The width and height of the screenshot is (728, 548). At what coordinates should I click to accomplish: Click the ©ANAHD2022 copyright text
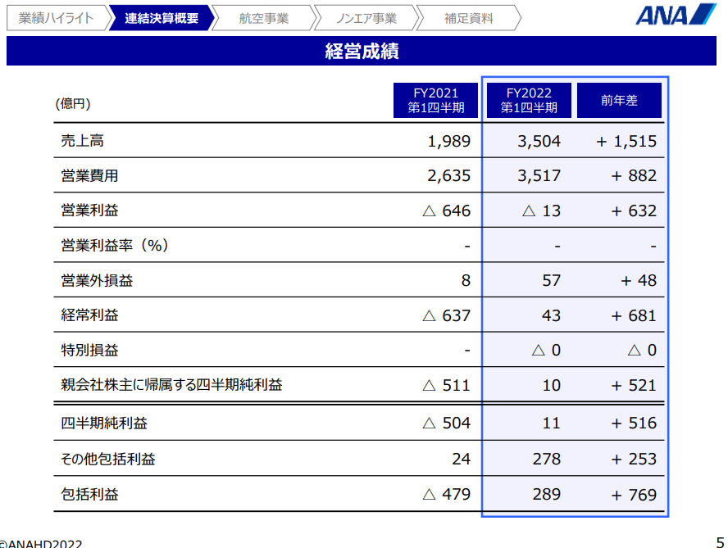[41, 542]
